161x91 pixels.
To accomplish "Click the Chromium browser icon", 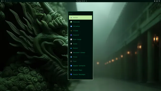I will tap(71, 26).
